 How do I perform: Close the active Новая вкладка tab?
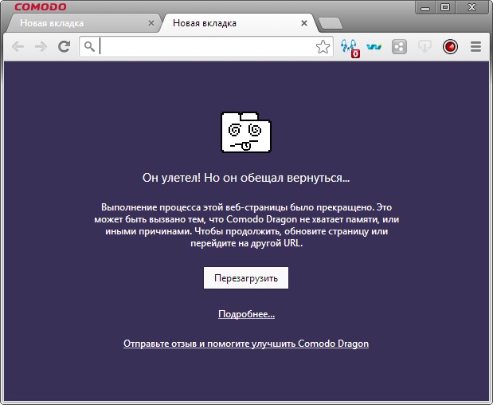pos(304,23)
